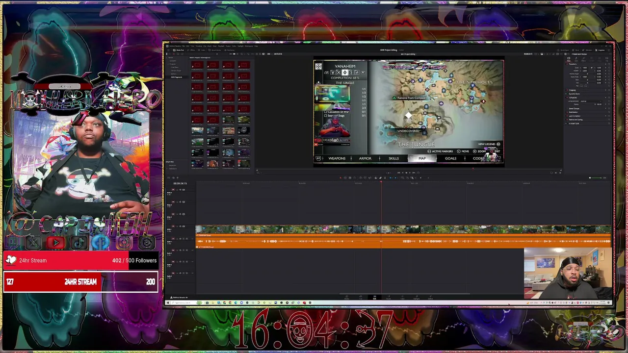Toggle the Composite section enable dot
This screenshot has height=353, width=628.
tap(567, 98)
